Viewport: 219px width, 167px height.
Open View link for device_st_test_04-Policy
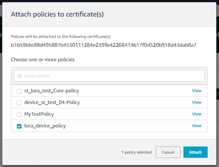[x=197, y=102]
